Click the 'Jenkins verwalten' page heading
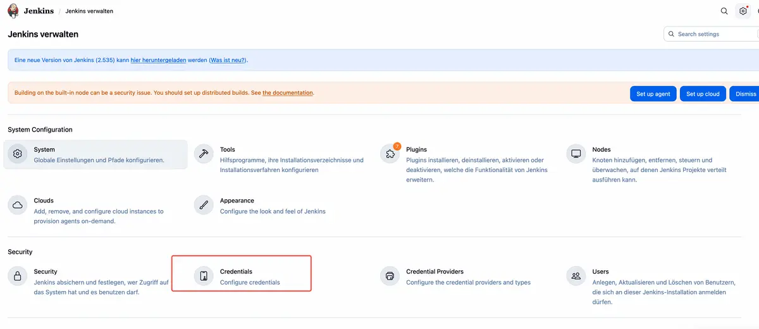This screenshot has width=759, height=329. 43,34
